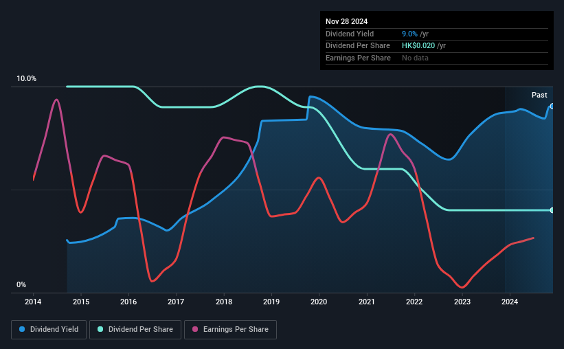
Task: Click the 2014 x-axis label
Action: (33, 302)
